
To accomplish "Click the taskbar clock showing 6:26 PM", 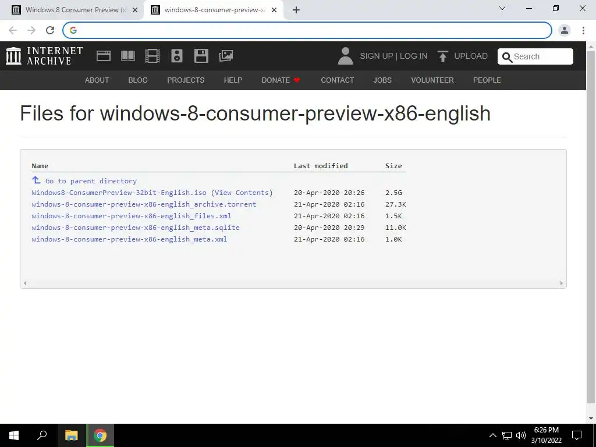I will 546,435.
